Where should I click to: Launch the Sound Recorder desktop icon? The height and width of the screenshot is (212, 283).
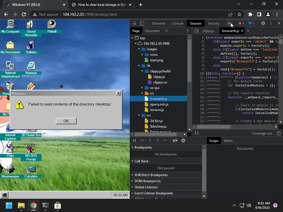31,28
